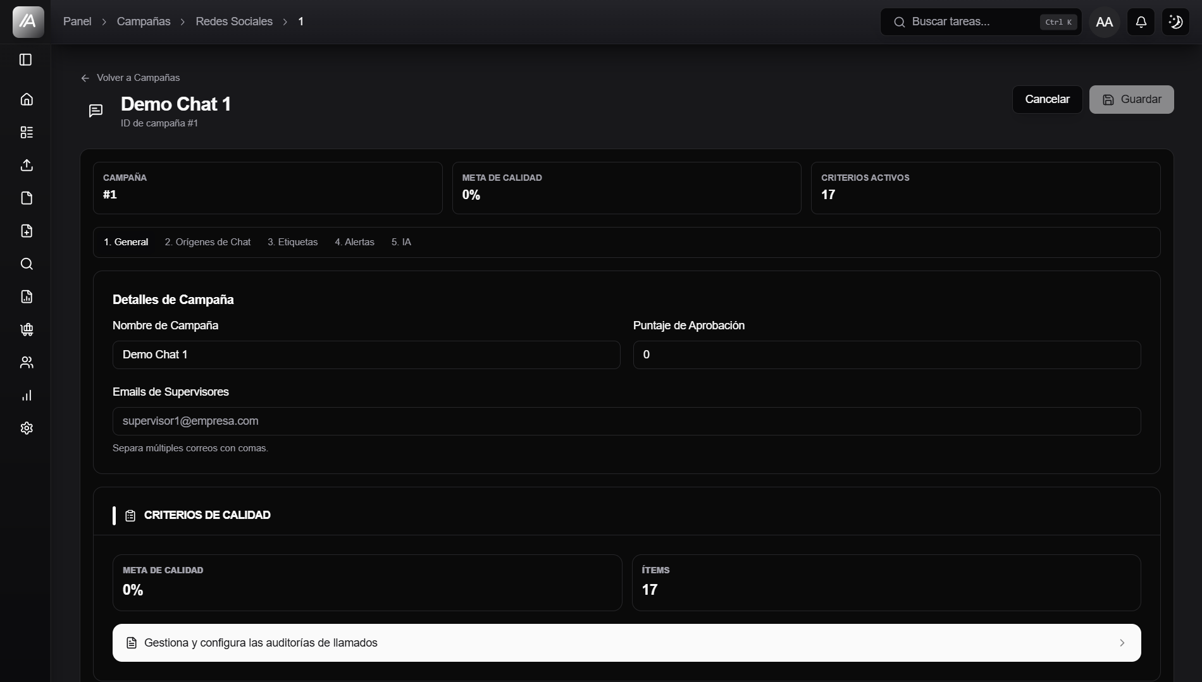The height and width of the screenshot is (682, 1202).
Task: Open the AA user avatar menu
Action: click(1104, 22)
